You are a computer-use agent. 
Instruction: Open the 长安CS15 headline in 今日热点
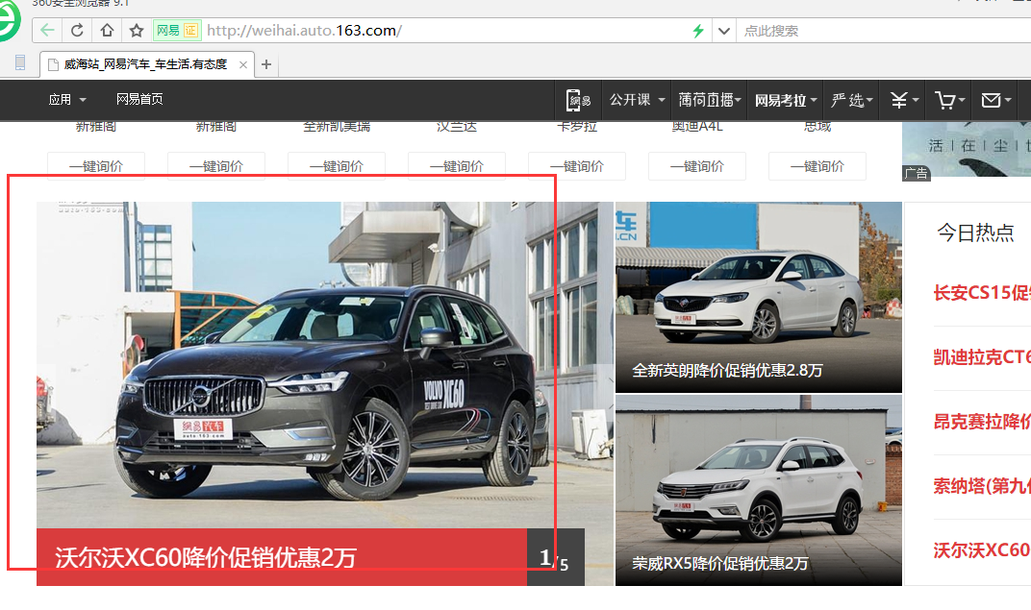click(x=982, y=293)
